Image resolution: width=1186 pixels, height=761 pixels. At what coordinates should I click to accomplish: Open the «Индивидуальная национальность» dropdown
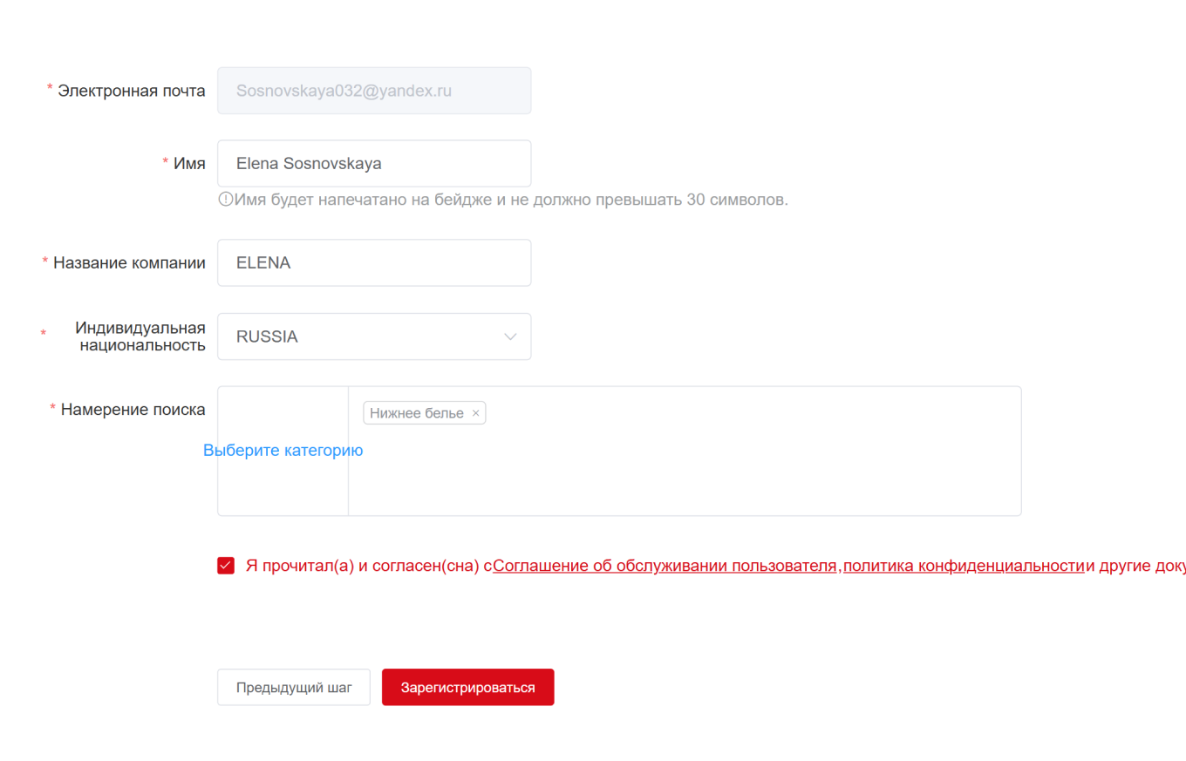point(374,336)
